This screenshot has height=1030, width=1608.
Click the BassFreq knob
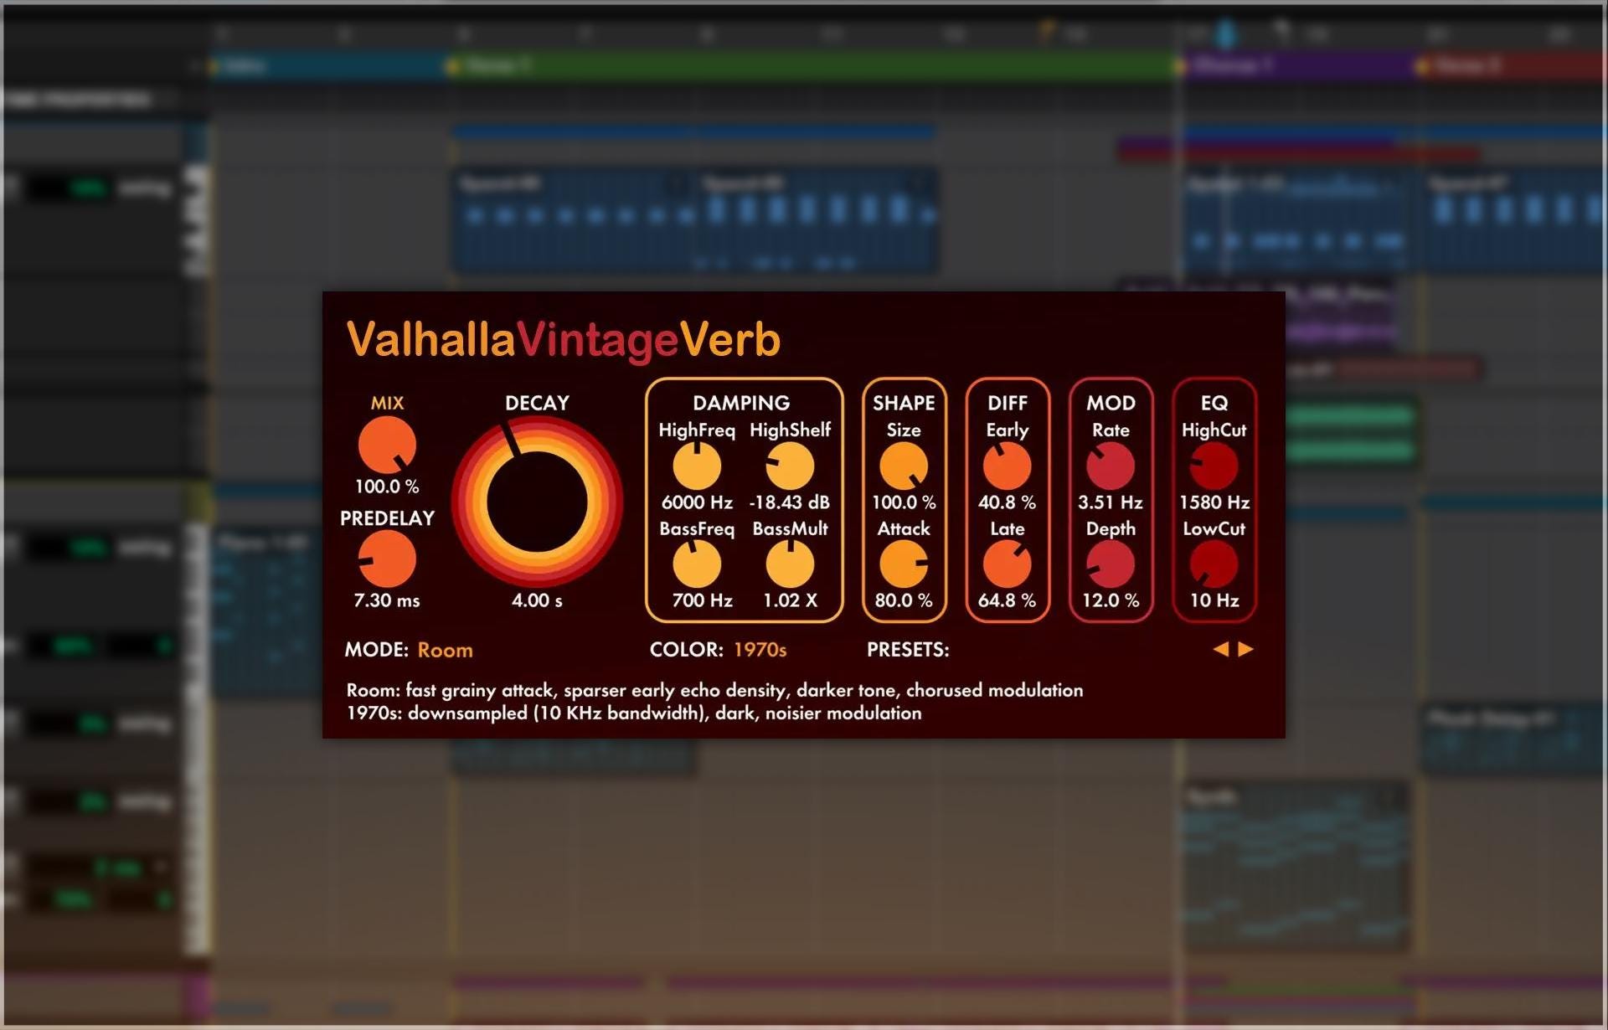point(697,564)
